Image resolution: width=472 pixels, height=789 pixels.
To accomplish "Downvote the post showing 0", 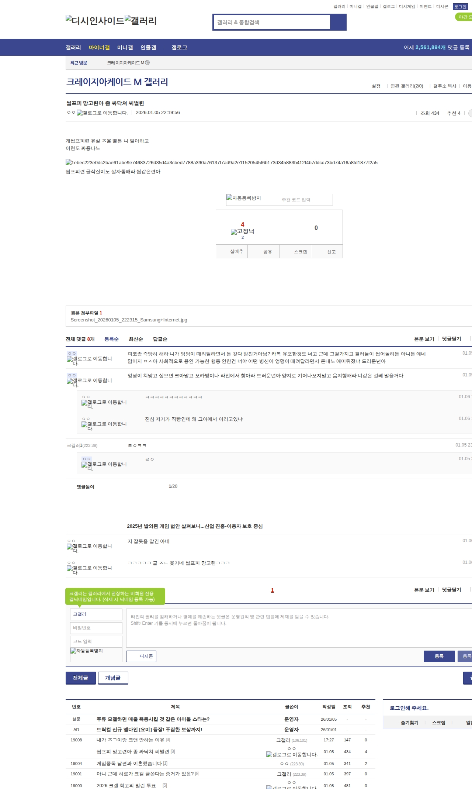I will pyautogui.click(x=316, y=228).
